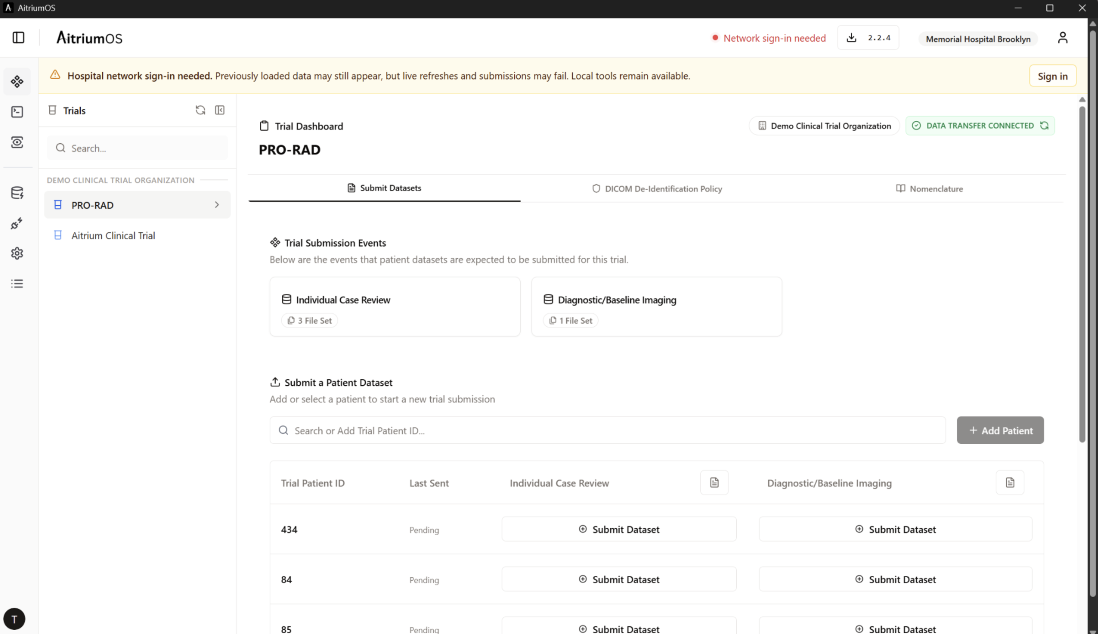
Task: Select patient ID 434 cell
Action: [x=289, y=529]
